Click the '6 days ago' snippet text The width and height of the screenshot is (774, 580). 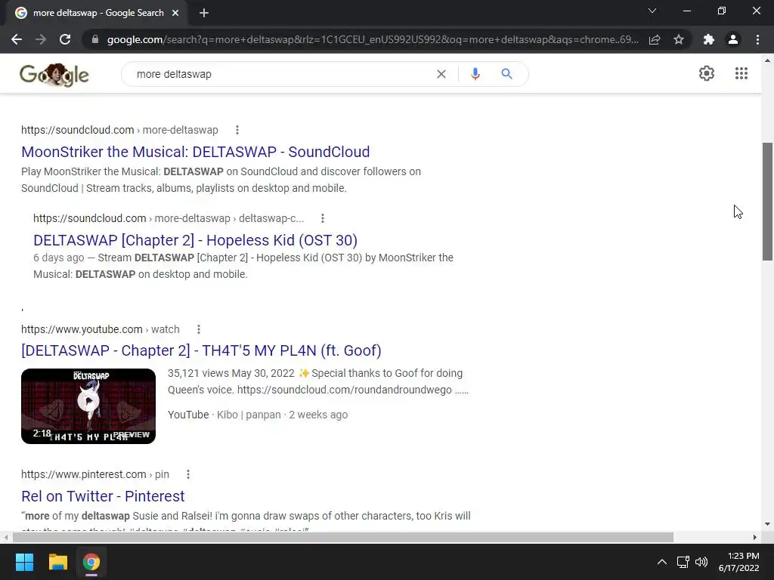(x=59, y=258)
